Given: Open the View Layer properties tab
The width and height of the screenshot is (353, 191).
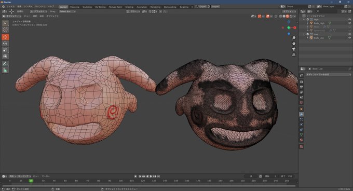Looking at the screenshot, I should click(302, 92).
